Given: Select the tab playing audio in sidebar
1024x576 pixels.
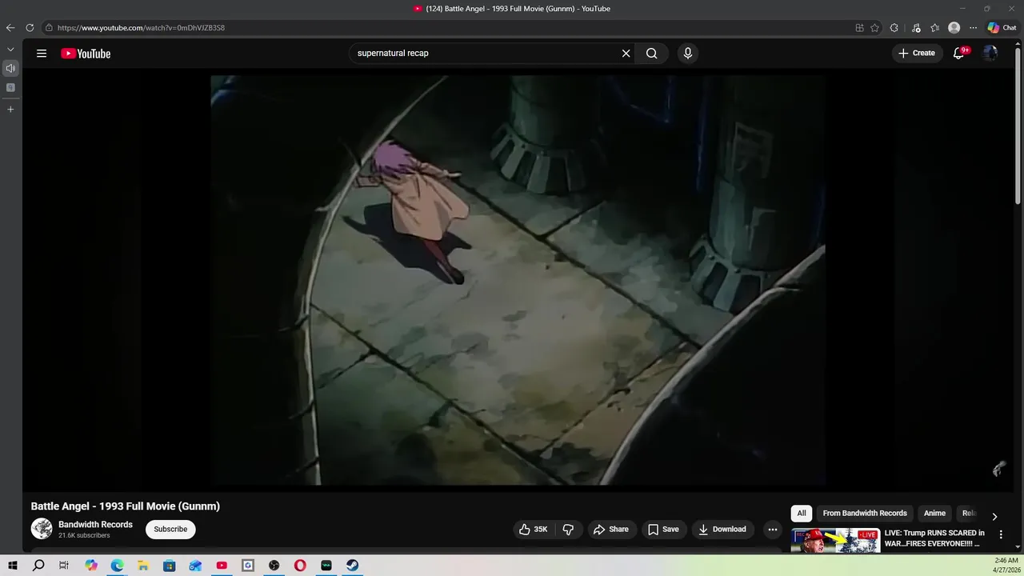Looking at the screenshot, I should click(10, 68).
